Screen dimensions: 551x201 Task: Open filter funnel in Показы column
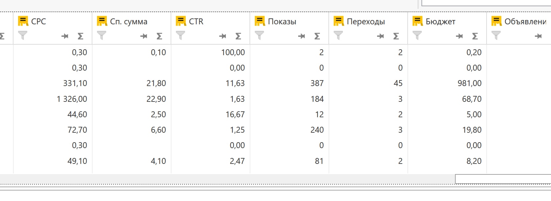pyautogui.click(x=259, y=35)
